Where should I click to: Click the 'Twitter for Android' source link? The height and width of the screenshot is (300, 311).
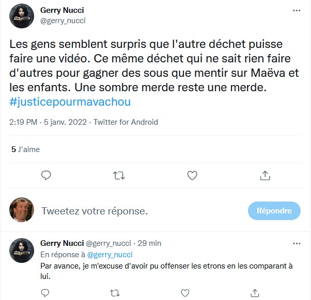tap(126, 122)
